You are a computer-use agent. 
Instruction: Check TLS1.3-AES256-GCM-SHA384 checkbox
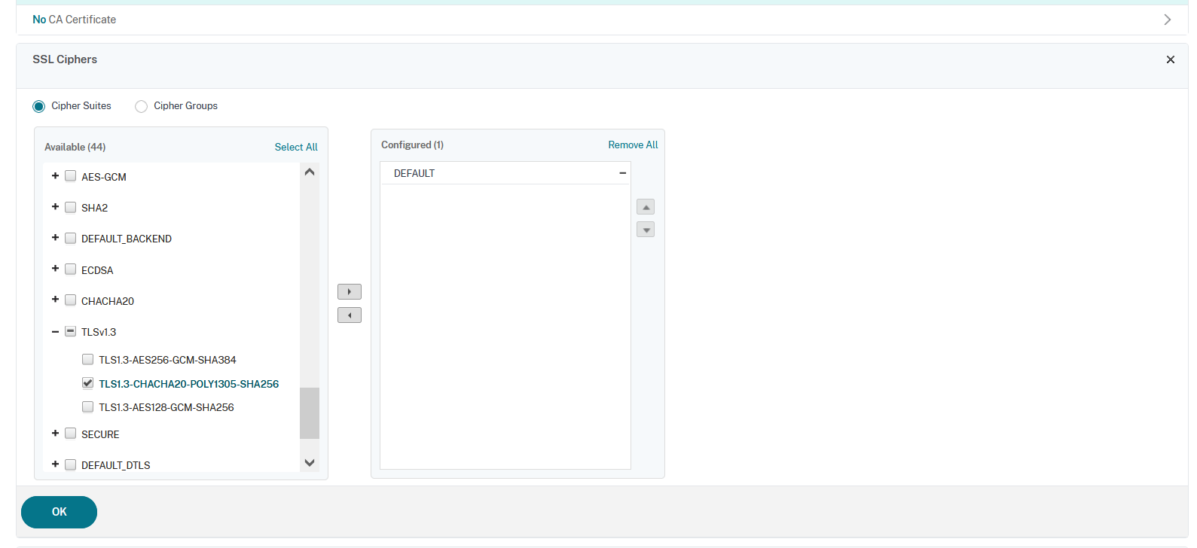[x=88, y=359]
